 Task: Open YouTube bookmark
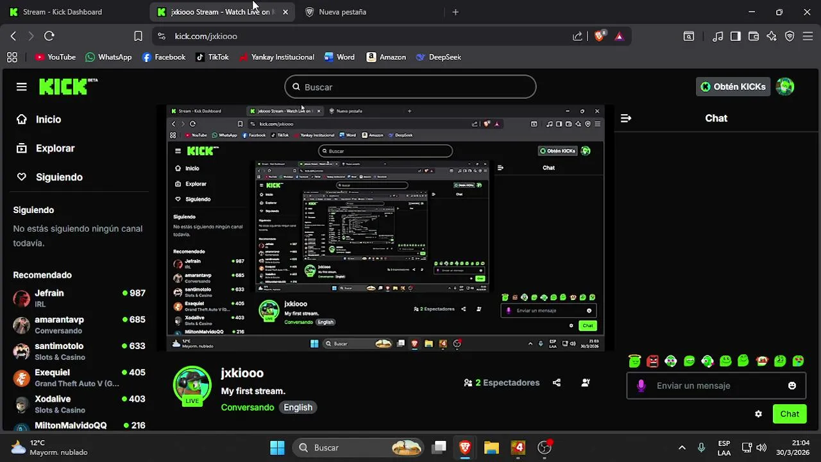55,57
